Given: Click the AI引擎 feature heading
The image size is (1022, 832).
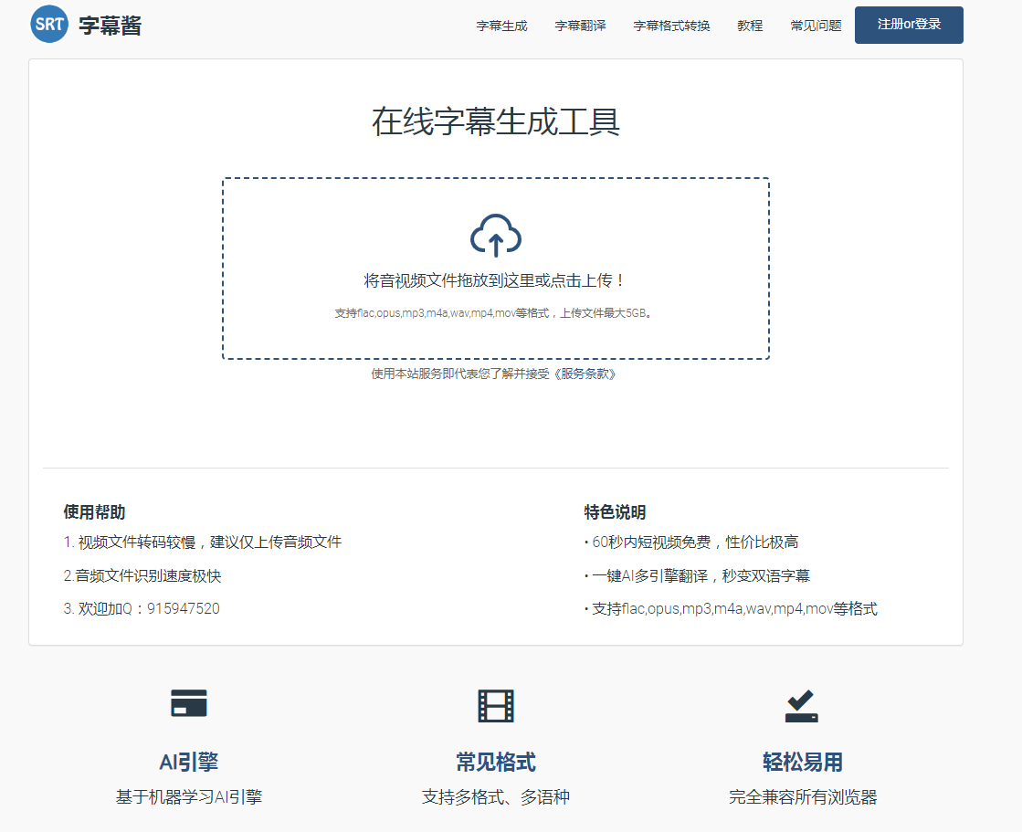Looking at the screenshot, I should coord(189,762).
